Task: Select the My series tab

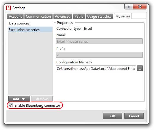Action: coord(123,16)
